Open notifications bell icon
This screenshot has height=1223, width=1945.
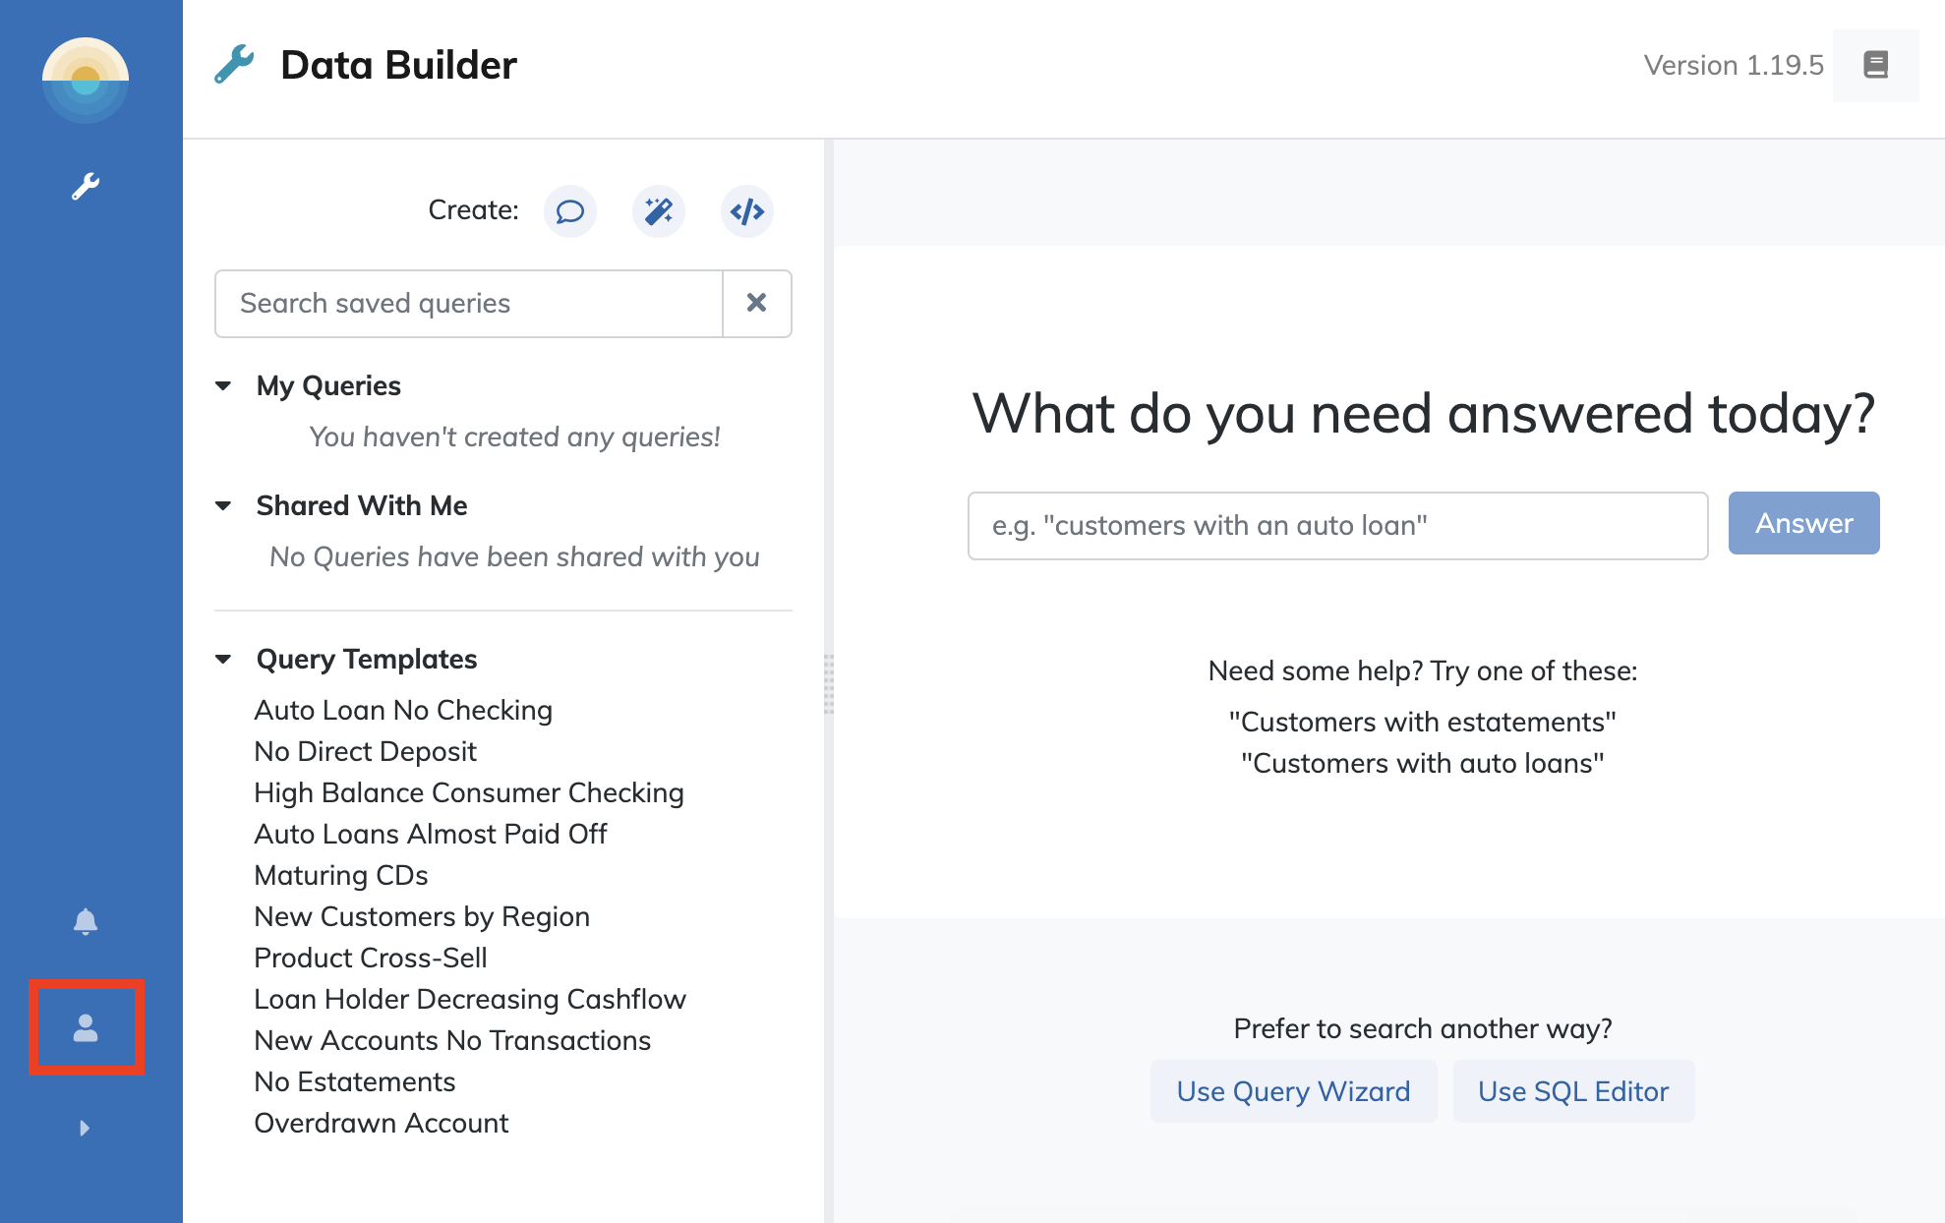86,921
